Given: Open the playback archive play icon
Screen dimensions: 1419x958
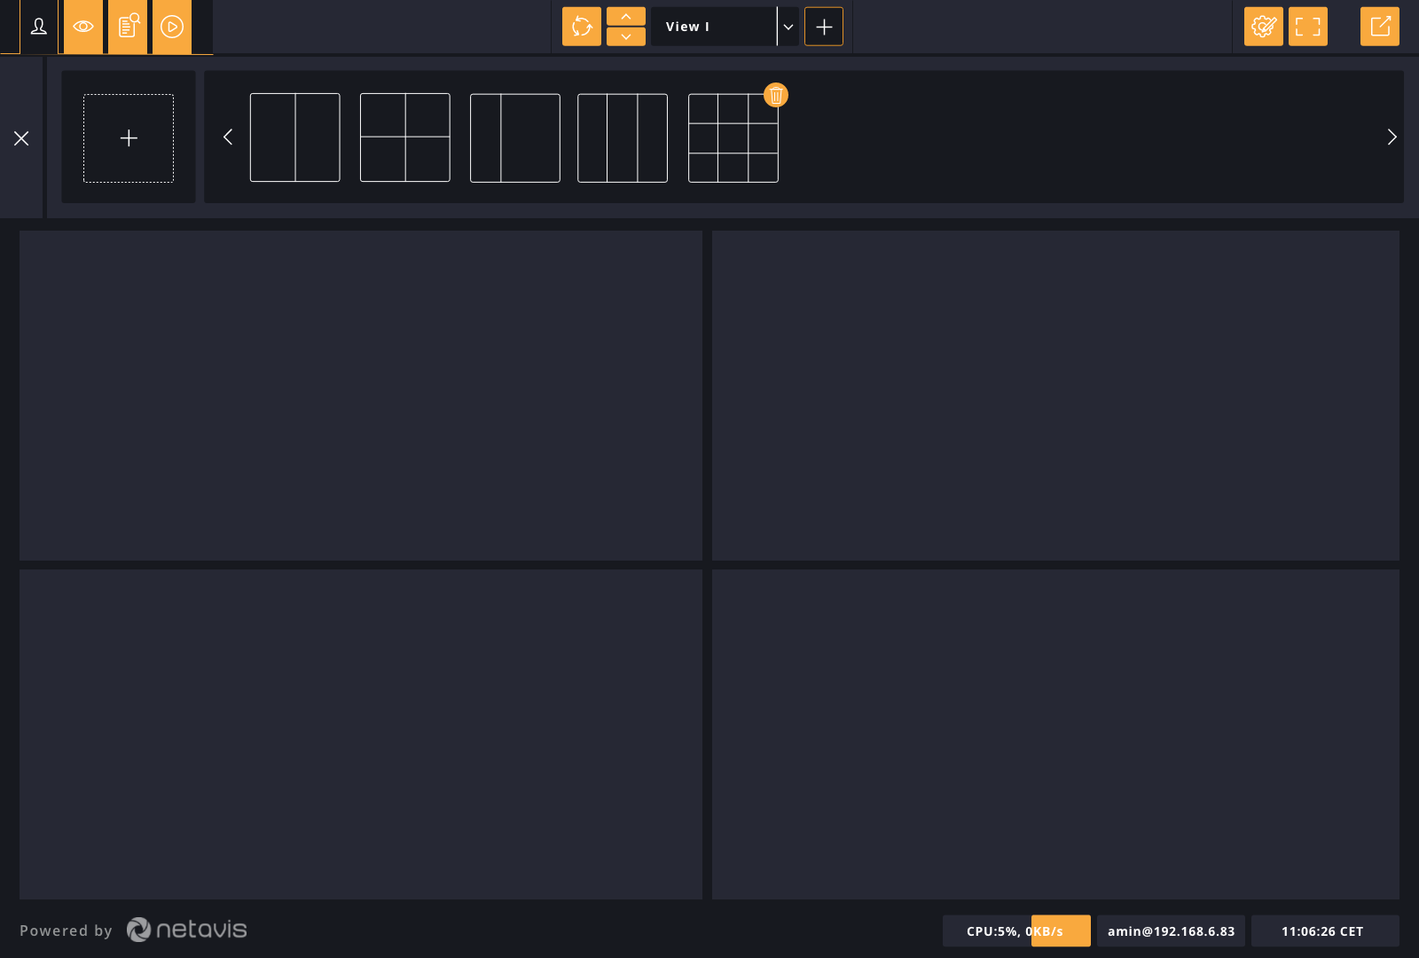Looking at the screenshot, I should click(172, 27).
